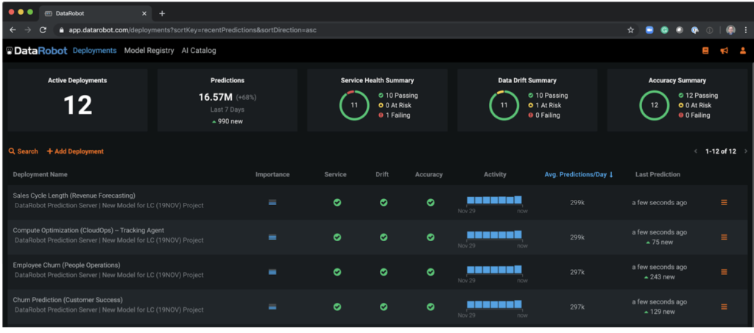Sort by Avg. Predictions/Day column
Viewport: 754px width, 333px height.
coord(579,175)
